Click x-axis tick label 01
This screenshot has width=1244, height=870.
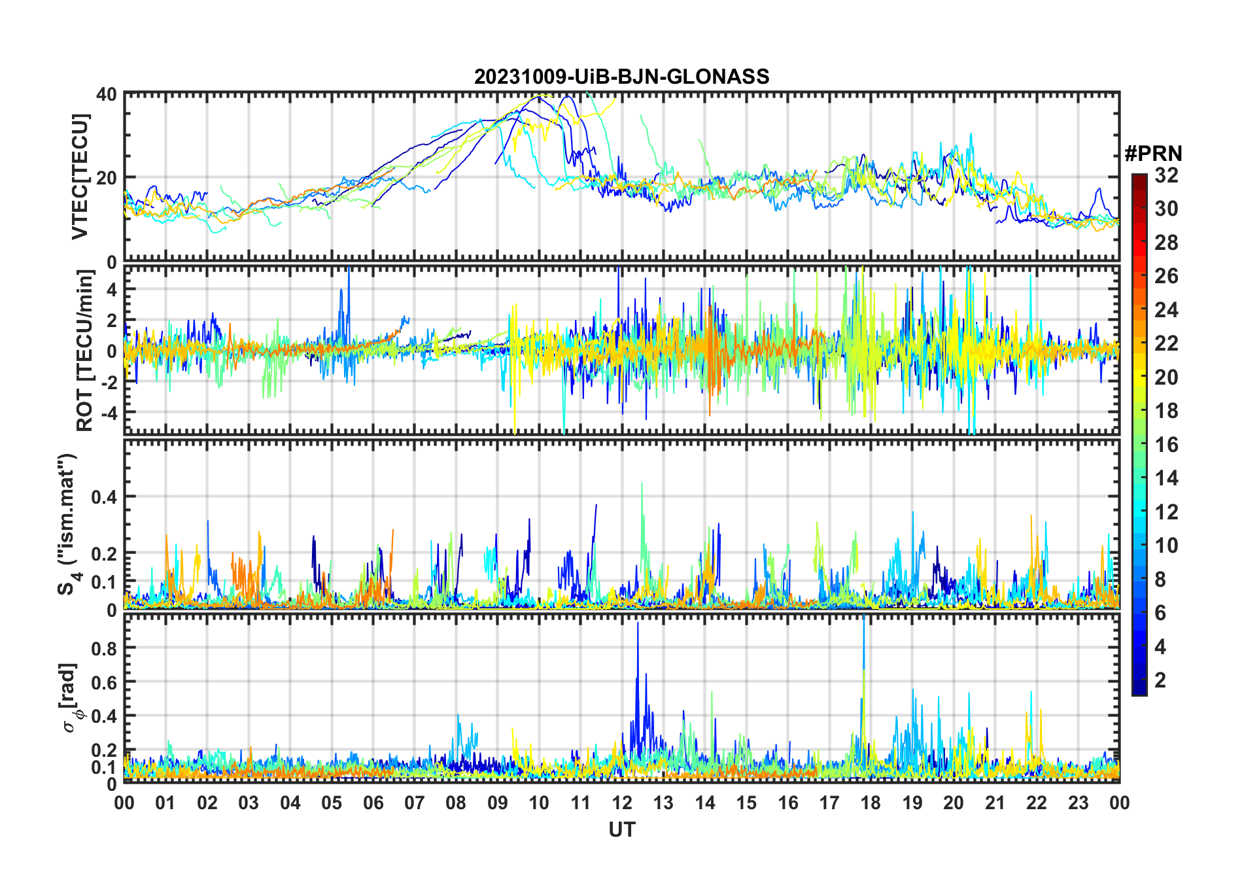[165, 803]
